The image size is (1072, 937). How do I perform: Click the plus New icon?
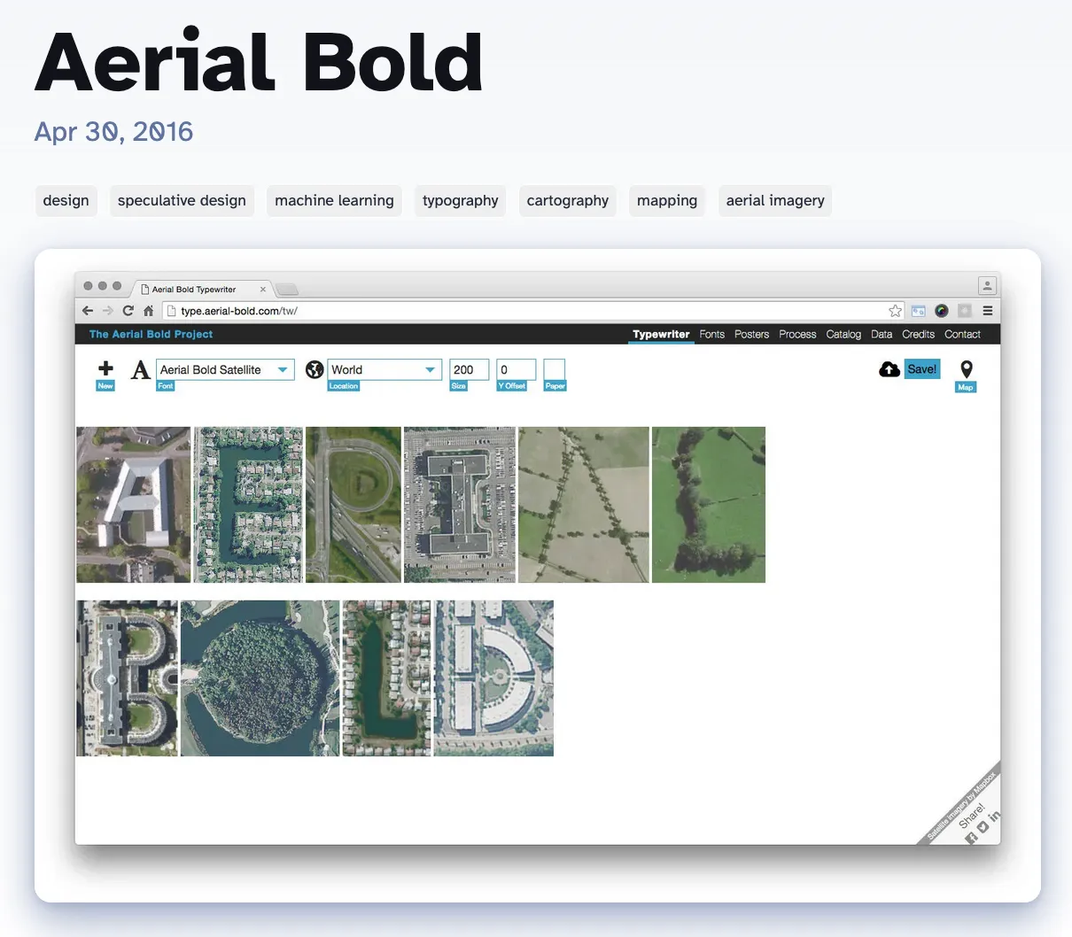(x=105, y=368)
